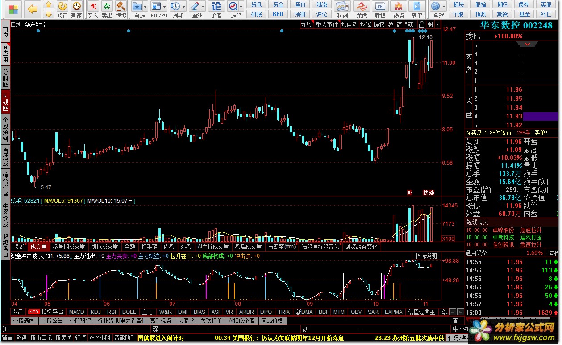Open the chart toolbar's small down-arrow menu
Screen dimensions: 562x345
pyautogui.click(x=437, y=25)
